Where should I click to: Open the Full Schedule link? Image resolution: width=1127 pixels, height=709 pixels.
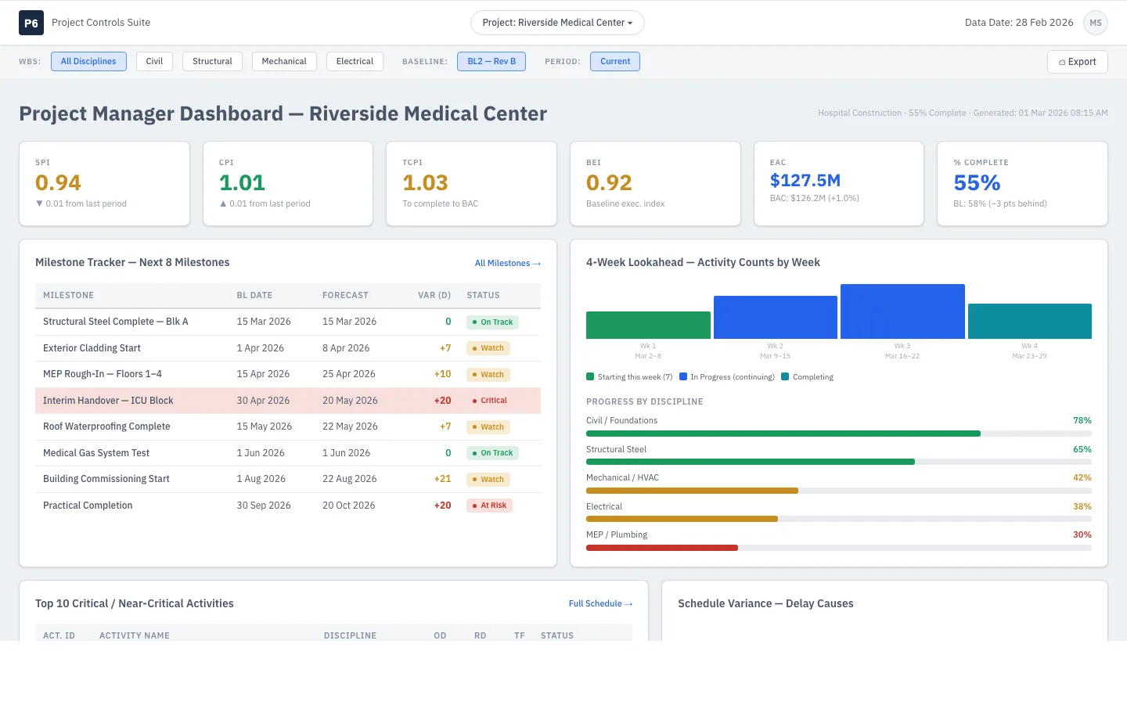tap(600, 603)
